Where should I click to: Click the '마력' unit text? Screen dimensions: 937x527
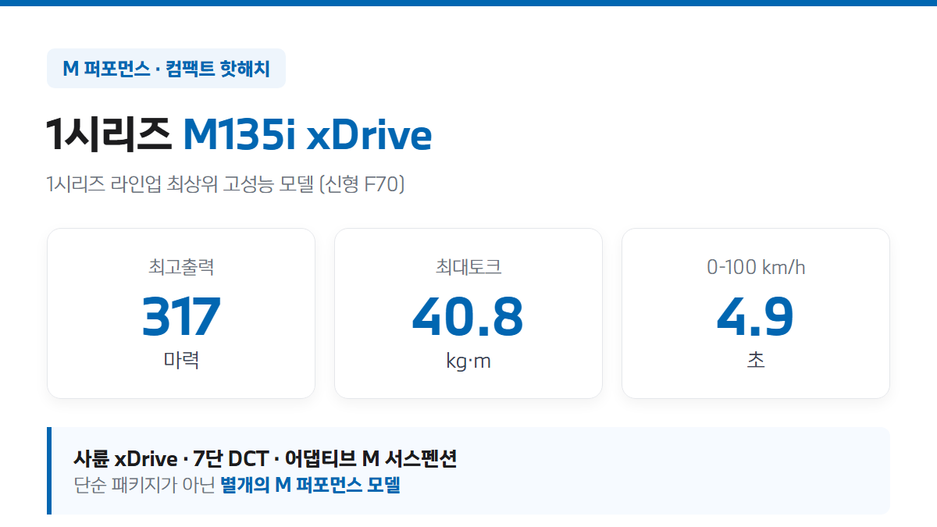coord(181,361)
